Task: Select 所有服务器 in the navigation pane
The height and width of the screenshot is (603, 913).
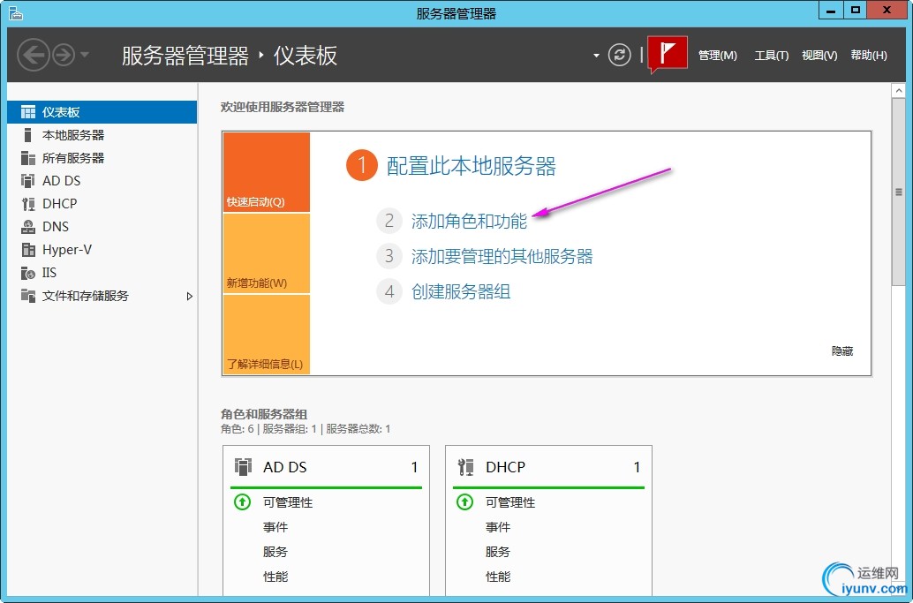Action: (102, 158)
